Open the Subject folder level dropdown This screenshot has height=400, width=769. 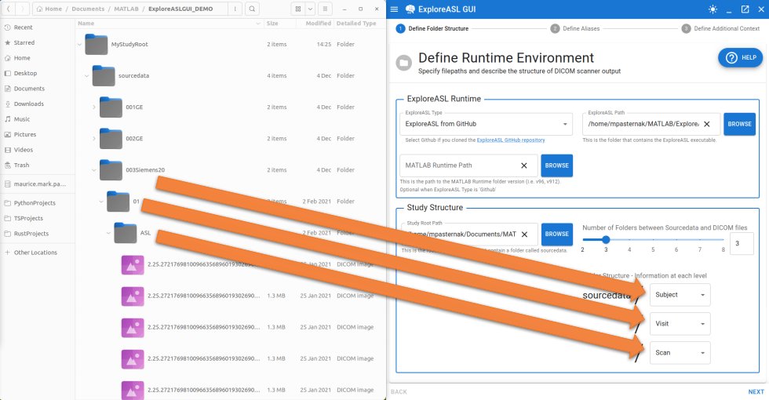[680, 295]
